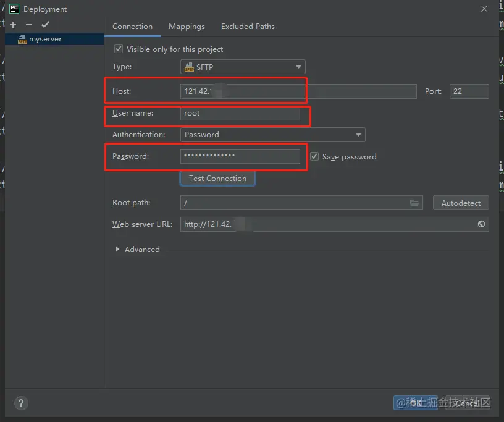Focus the Port number field
This screenshot has height=422, width=504.
(x=469, y=91)
